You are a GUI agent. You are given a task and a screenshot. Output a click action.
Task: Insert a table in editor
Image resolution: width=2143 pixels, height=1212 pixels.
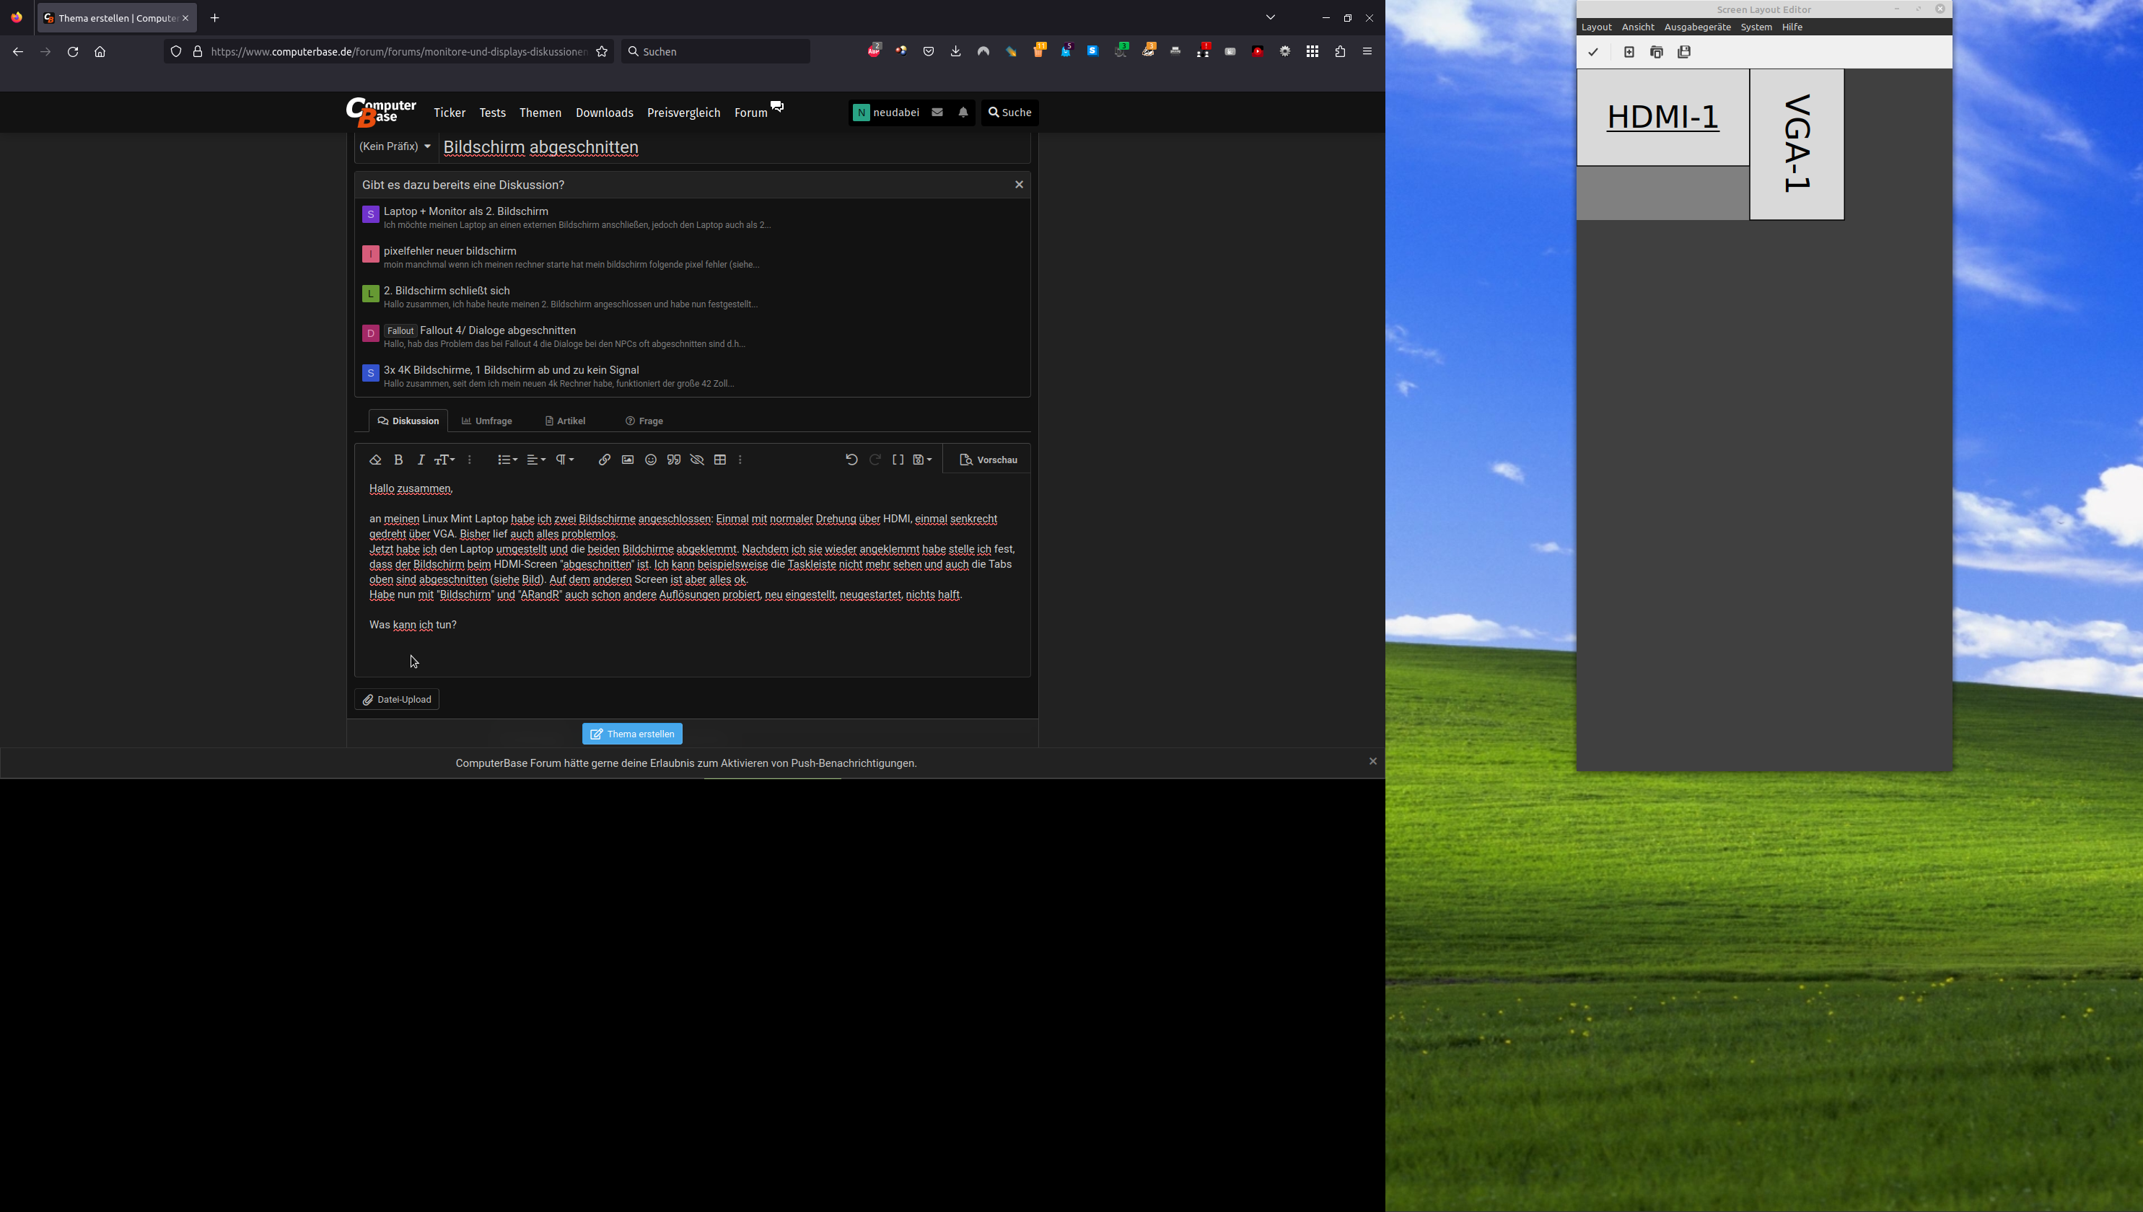720,460
